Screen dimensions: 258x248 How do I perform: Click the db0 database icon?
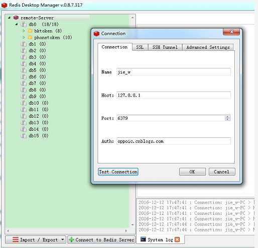click(24, 25)
